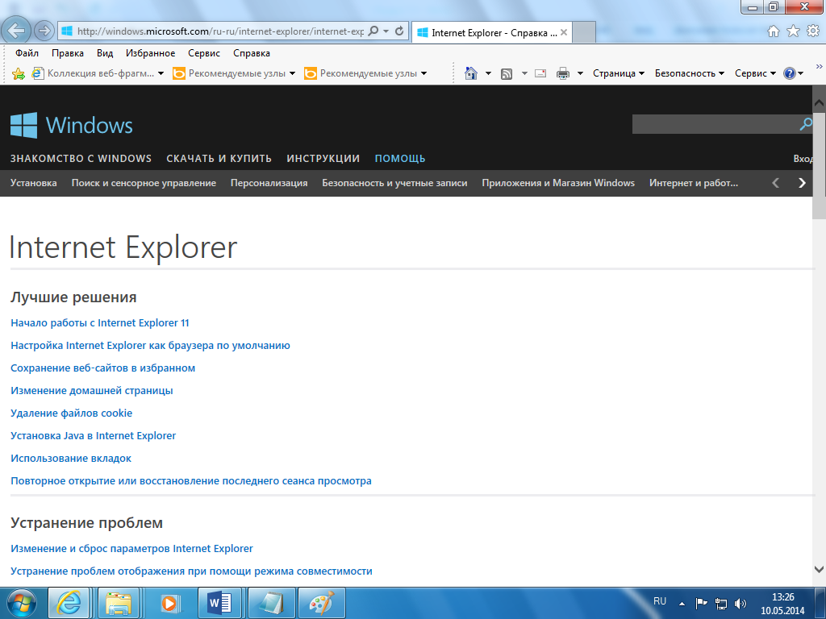Viewport: 826px width, 619px height.
Task: Open Удаление файлов cookie link
Action: pyautogui.click(x=72, y=413)
